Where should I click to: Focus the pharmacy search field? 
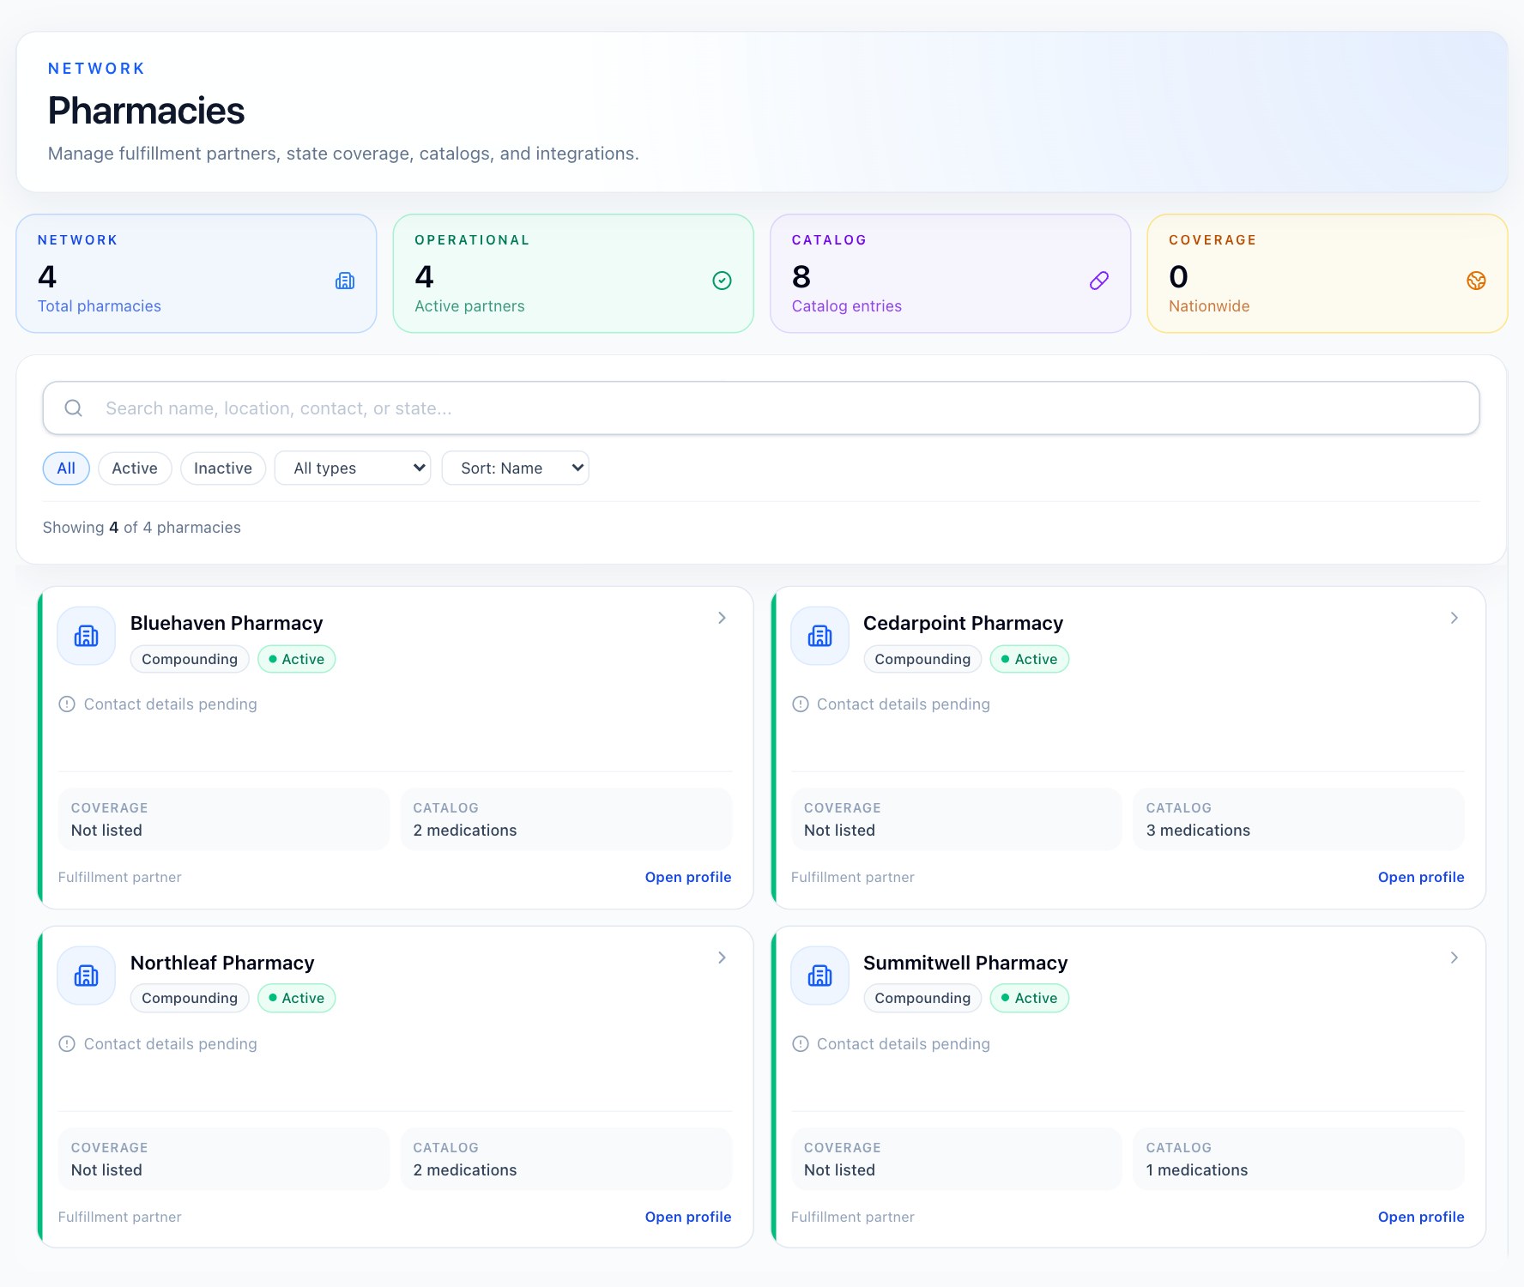coord(761,408)
